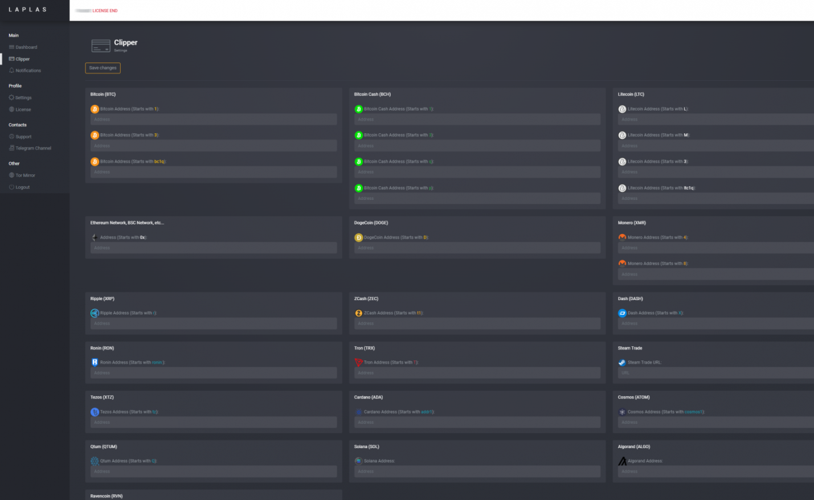
Task: Focus the DogeCoin address field
Action: (477, 248)
